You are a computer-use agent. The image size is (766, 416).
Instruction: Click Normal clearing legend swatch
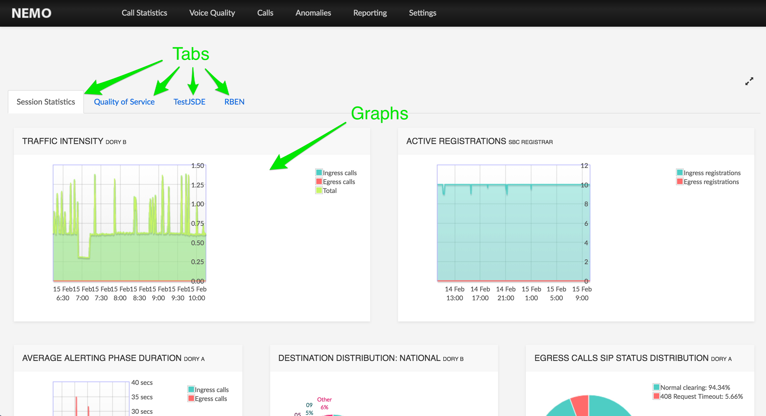pyautogui.click(x=656, y=387)
